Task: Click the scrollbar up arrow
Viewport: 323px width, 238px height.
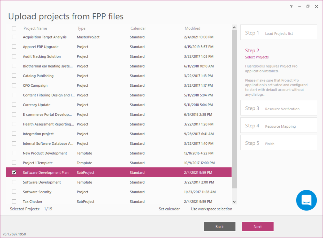Action: tap(234, 27)
